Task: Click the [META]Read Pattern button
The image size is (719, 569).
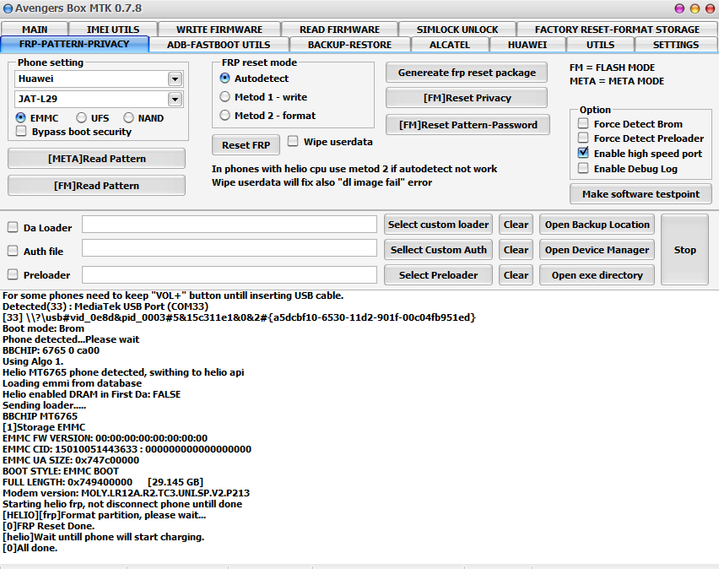Action: [x=97, y=159]
